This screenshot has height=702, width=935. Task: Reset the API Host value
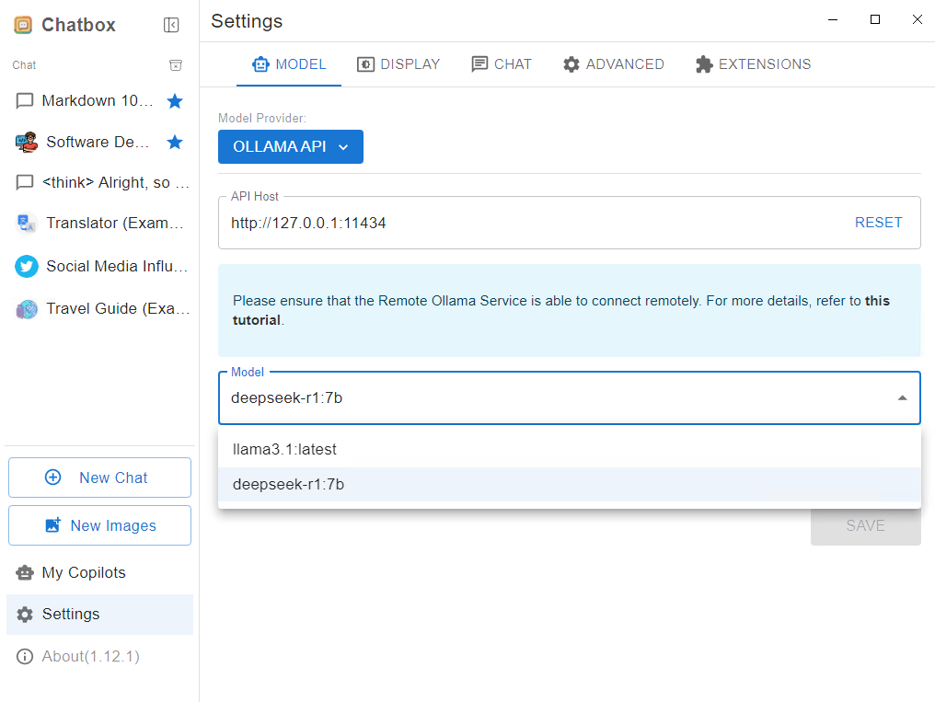tap(878, 223)
